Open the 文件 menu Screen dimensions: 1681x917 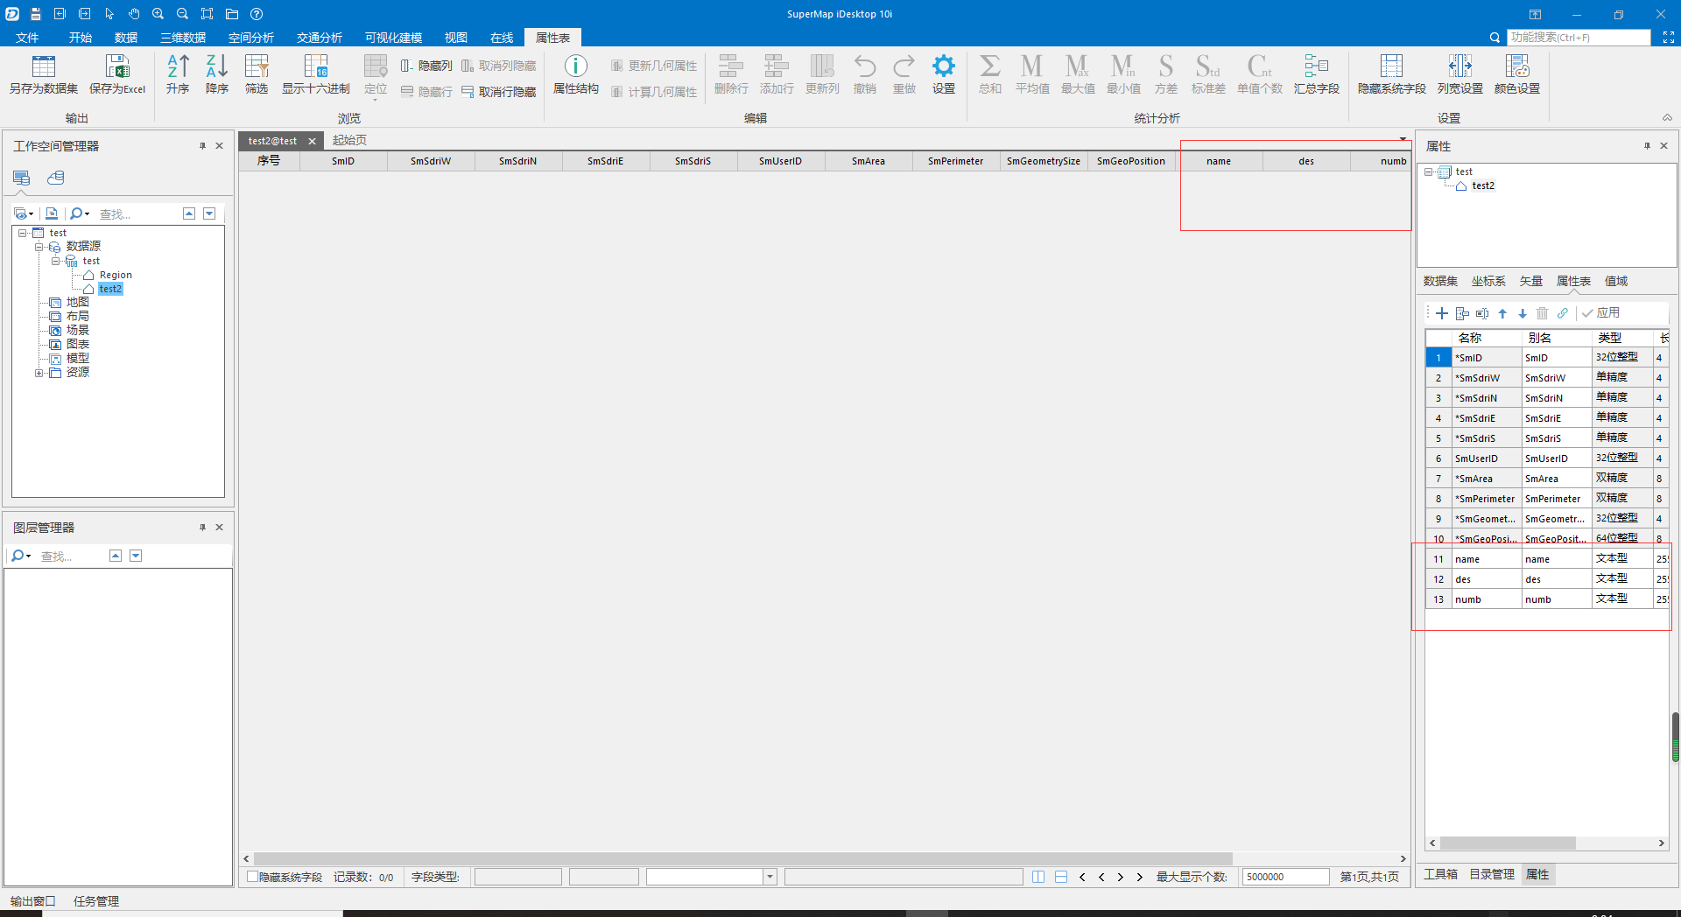click(x=27, y=38)
